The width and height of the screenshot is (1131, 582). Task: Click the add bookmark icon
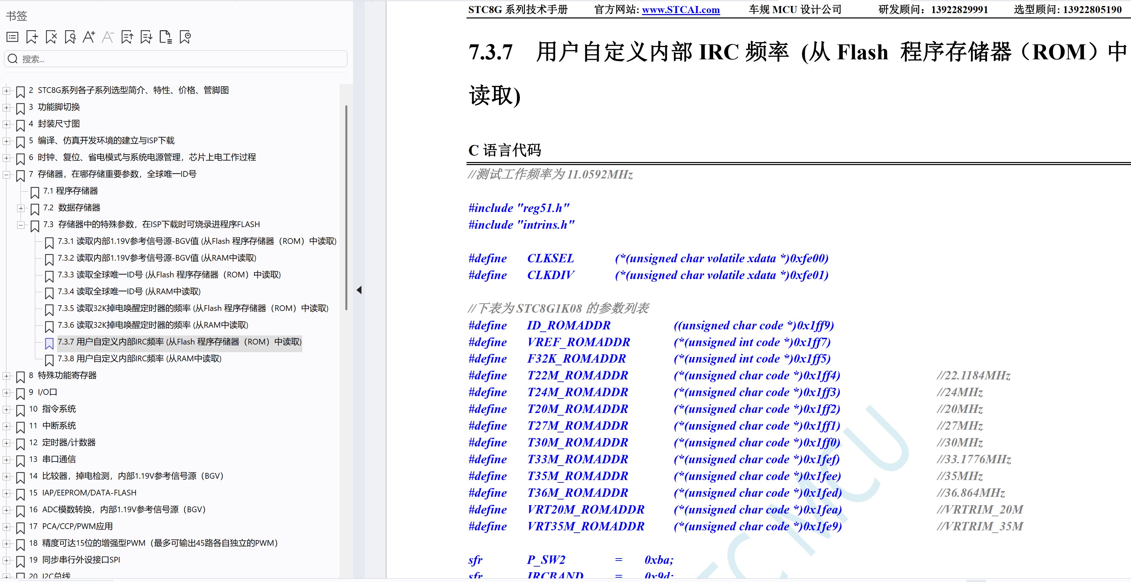32,37
